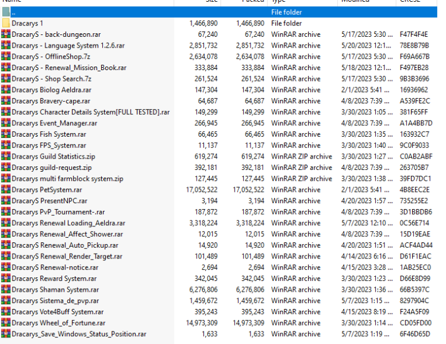The image size is (446, 344).
Task: Click CRC32 value 6F46D65D
Action: (414, 334)
